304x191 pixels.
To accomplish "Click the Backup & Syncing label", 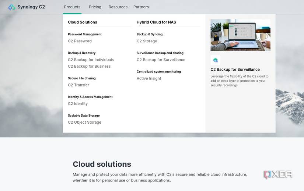I will (x=150, y=34).
